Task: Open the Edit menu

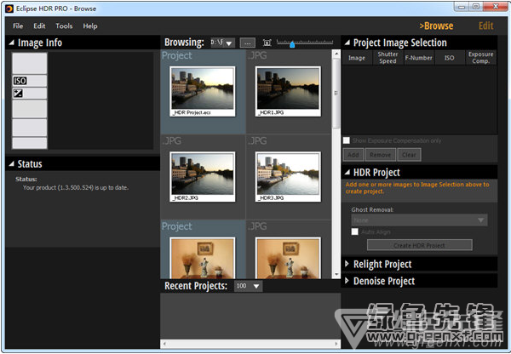Action: click(x=39, y=26)
